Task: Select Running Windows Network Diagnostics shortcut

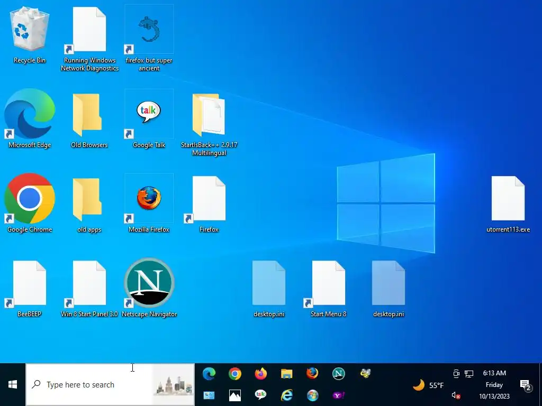Action: point(89,38)
